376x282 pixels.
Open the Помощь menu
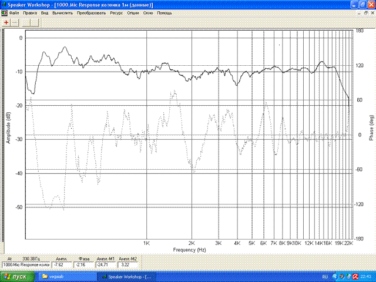[x=164, y=13]
